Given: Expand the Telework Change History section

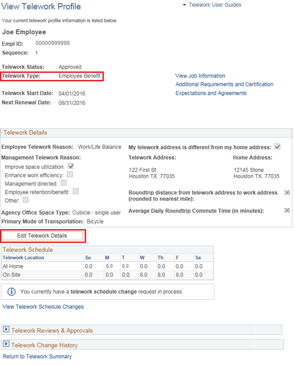Looking at the screenshot, I should pos(6,345).
